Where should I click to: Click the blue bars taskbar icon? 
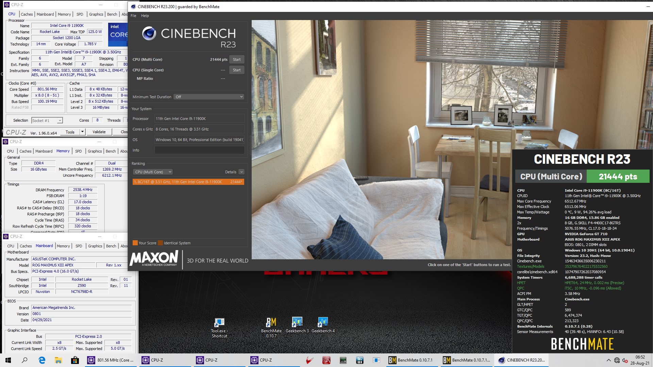(x=359, y=360)
